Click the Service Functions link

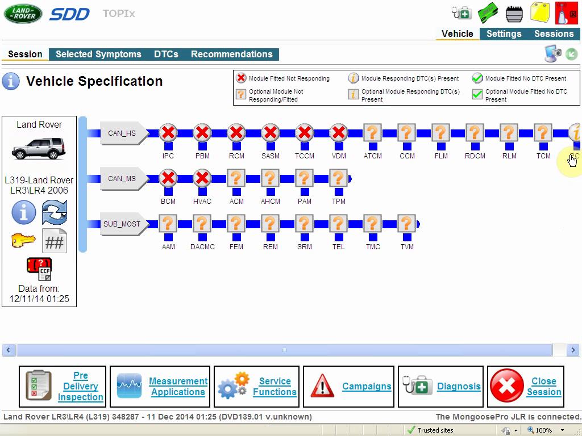coord(275,387)
